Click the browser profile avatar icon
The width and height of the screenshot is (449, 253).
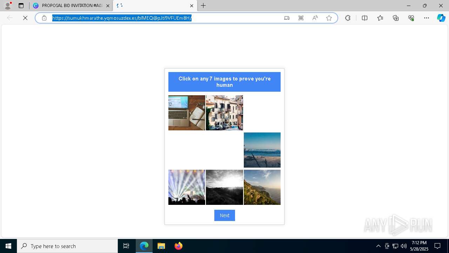[x=8, y=6]
